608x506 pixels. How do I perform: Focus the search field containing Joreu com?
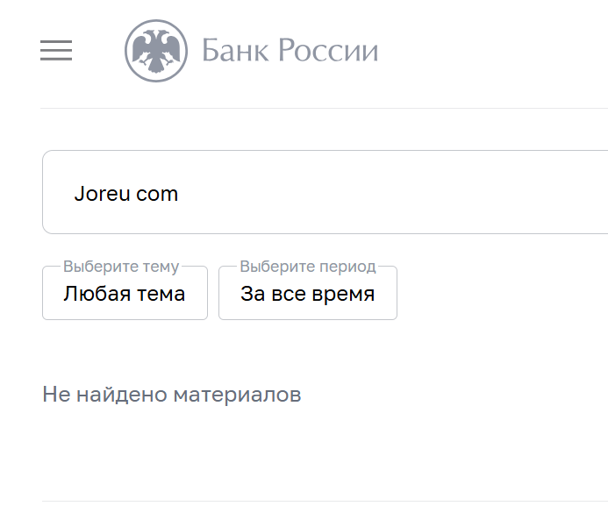coord(325,192)
